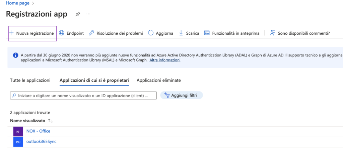Click the feedback person icon
Image resolution: width=343 pixels, height=164 pixels.
272,33
